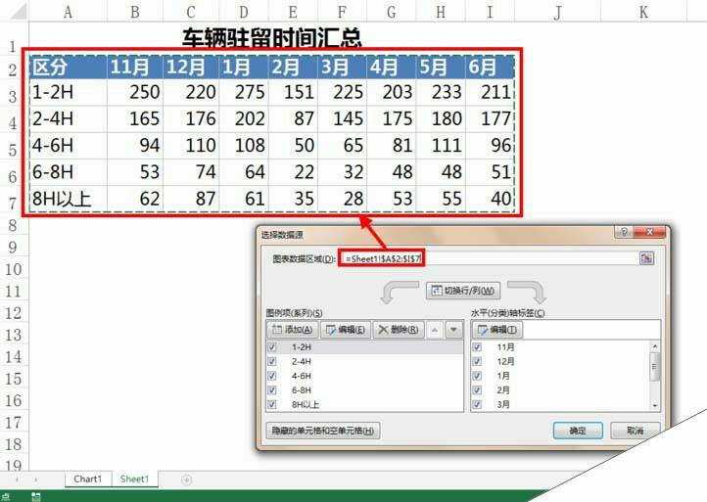707x502 pixels.
Task: Click the cell with value 211
Action: pyautogui.click(x=490, y=92)
